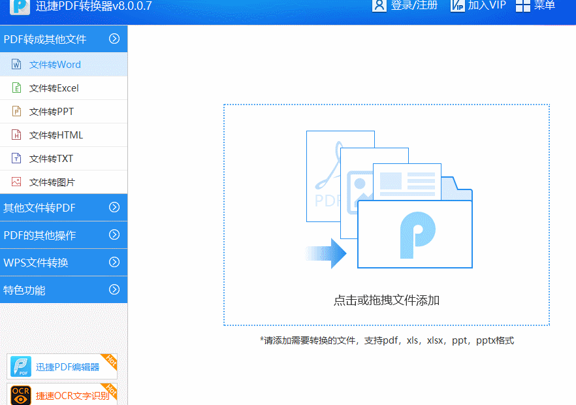This screenshot has height=405, width=576.
Task: Click the HTML document icon
Action: [16, 135]
